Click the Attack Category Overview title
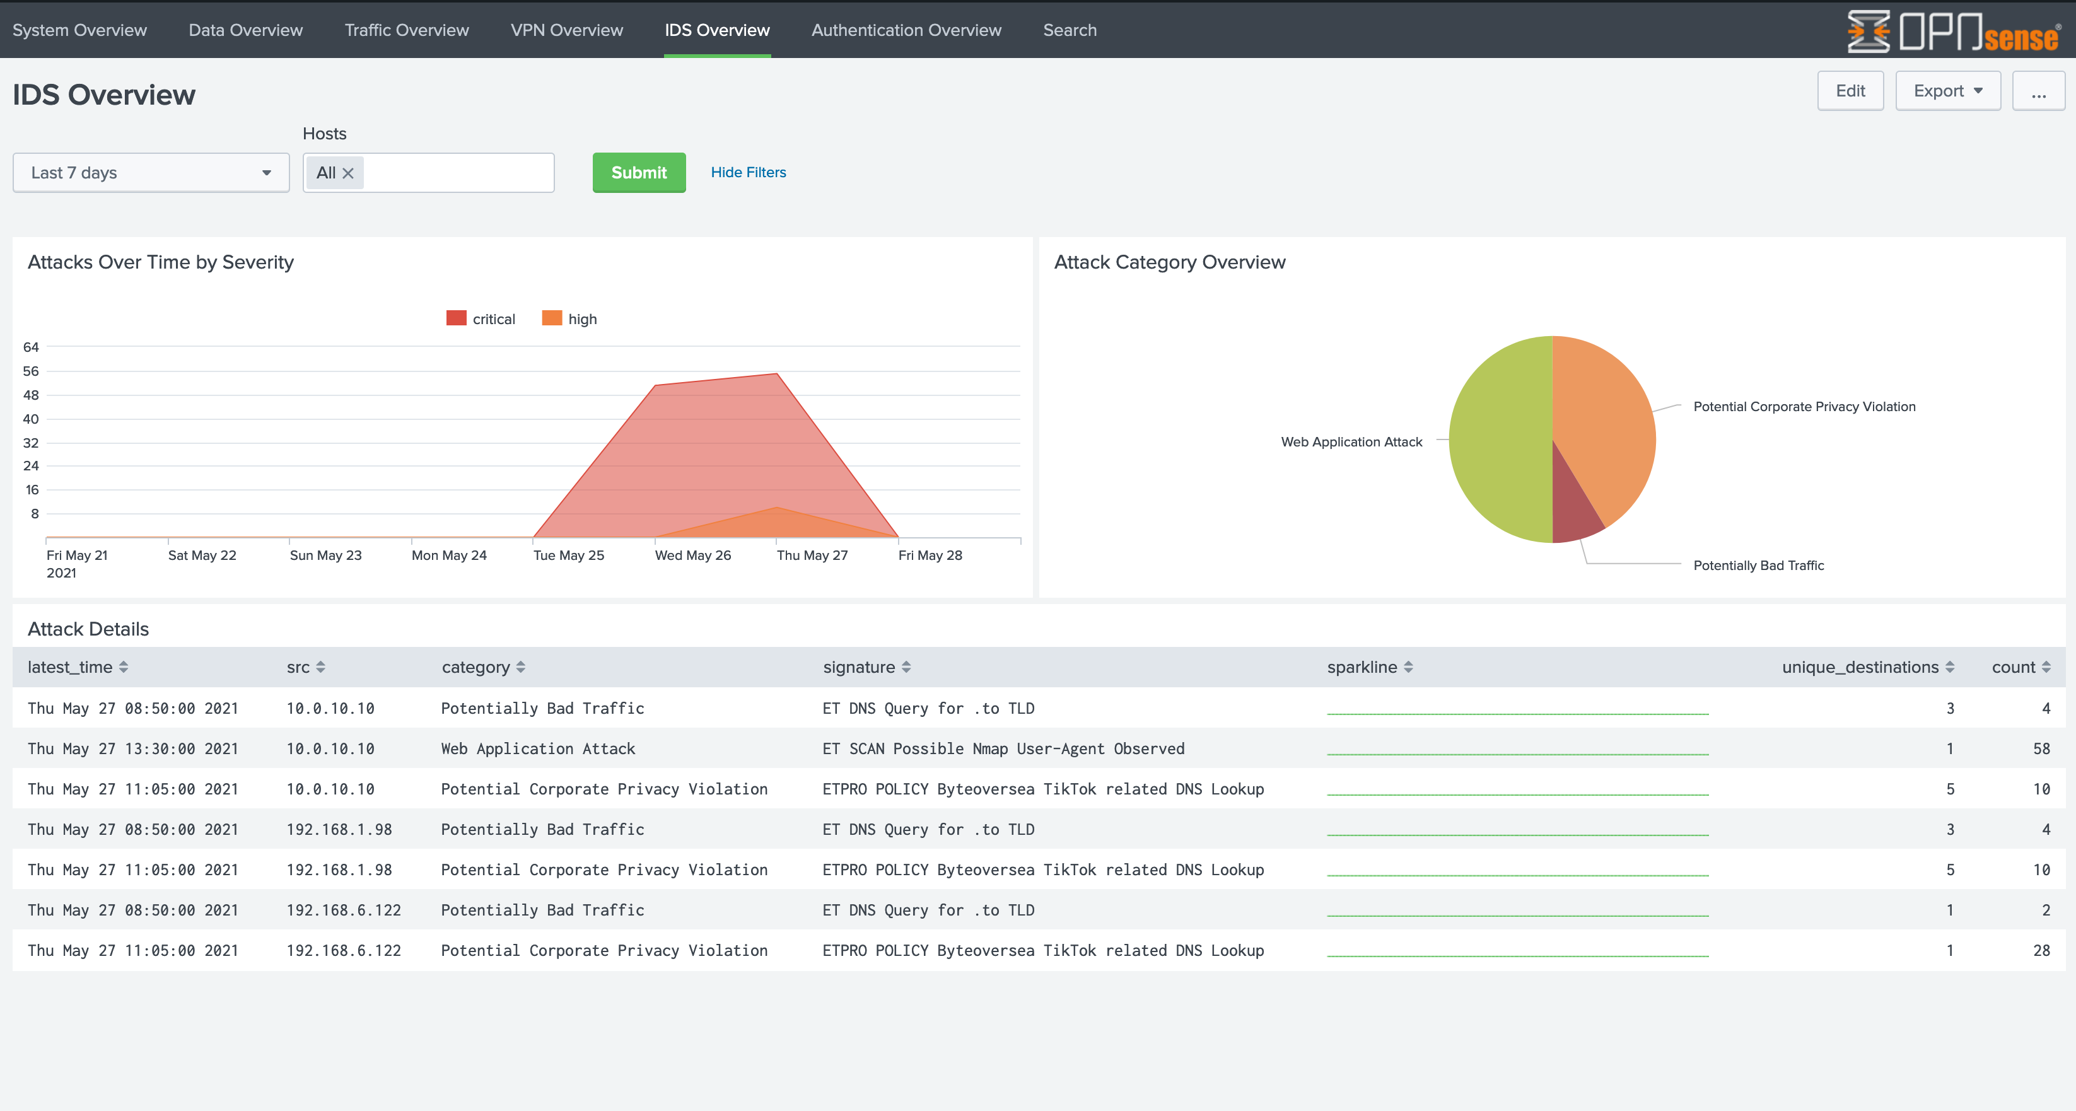This screenshot has width=2076, height=1111. pos(1169,262)
